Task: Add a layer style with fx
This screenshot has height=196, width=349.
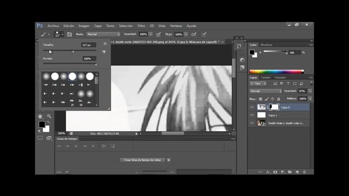Action: (268, 172)
